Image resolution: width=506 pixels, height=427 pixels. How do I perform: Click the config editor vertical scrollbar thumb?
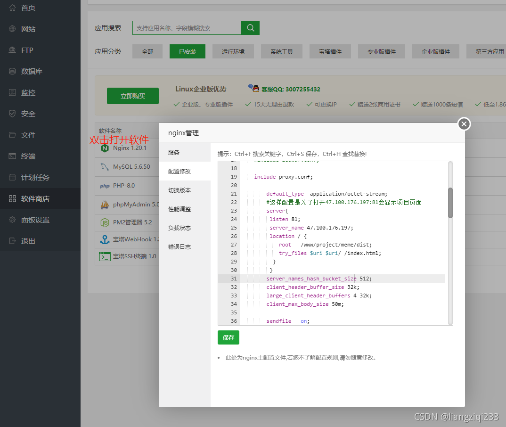450,203
